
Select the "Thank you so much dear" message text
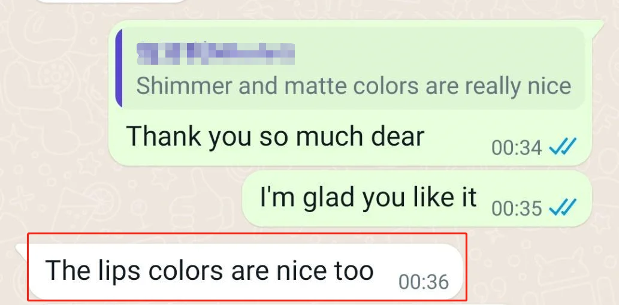[275, 136]
